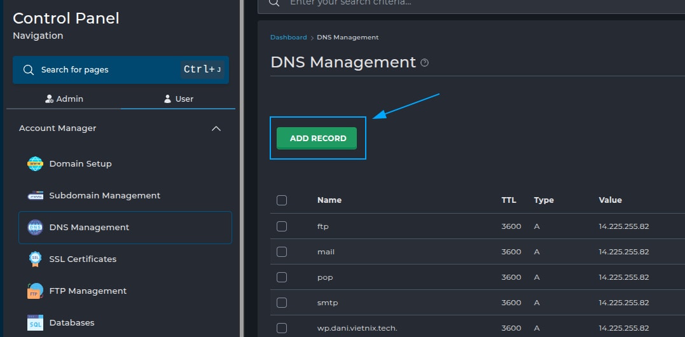Check the smtp record checkbox
This screenshot has height=337, width=685.
[x=282, y=303]
